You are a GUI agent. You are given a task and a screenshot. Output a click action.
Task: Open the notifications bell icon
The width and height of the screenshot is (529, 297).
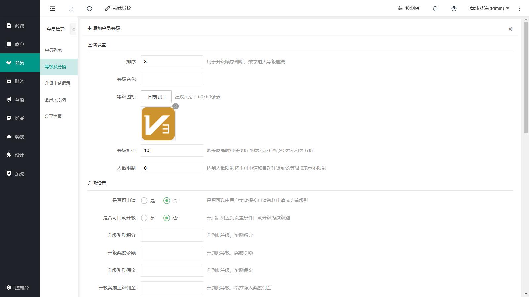435,9
